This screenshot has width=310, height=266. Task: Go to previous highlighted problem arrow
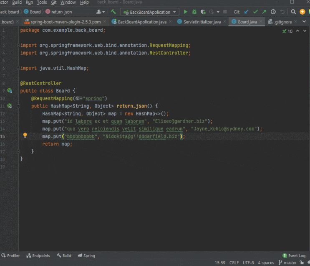[297, 31]
